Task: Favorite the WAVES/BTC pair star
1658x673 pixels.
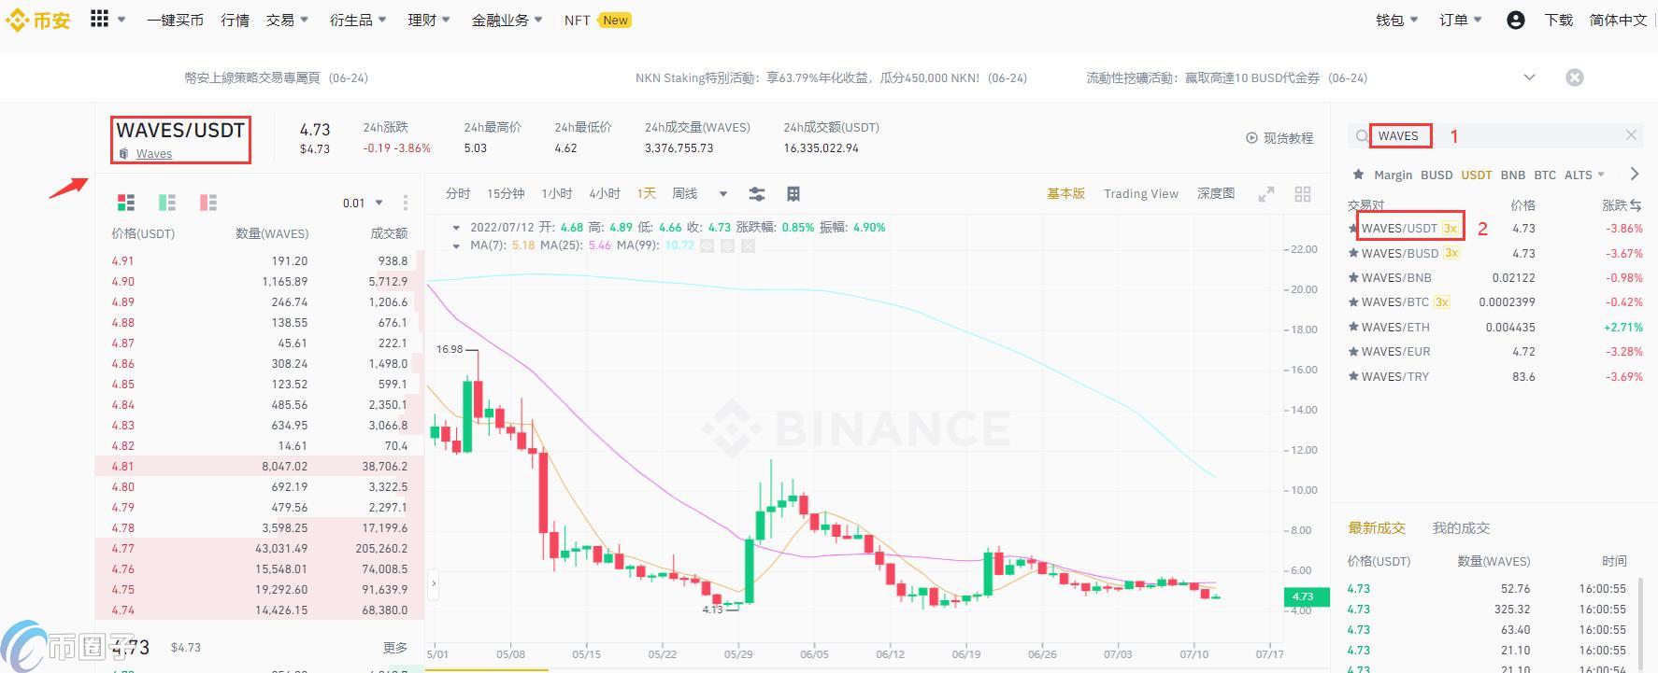Action: pos(1352,301)
